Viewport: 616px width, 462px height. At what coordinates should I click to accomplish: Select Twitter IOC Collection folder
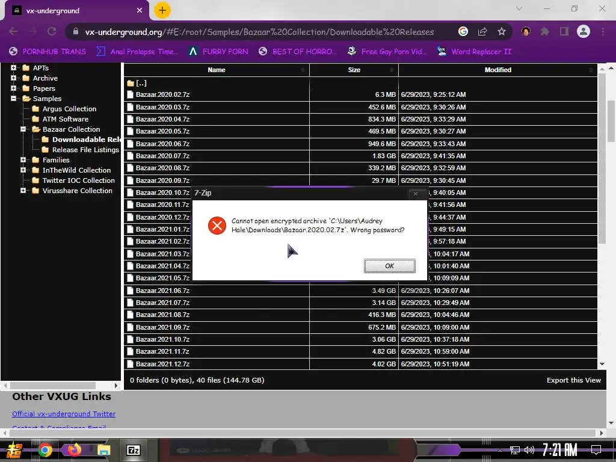pyautogui.click(x=79, y=180)
